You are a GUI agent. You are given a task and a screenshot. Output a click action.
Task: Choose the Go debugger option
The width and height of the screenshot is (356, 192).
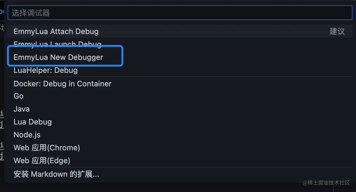[18, 96]
